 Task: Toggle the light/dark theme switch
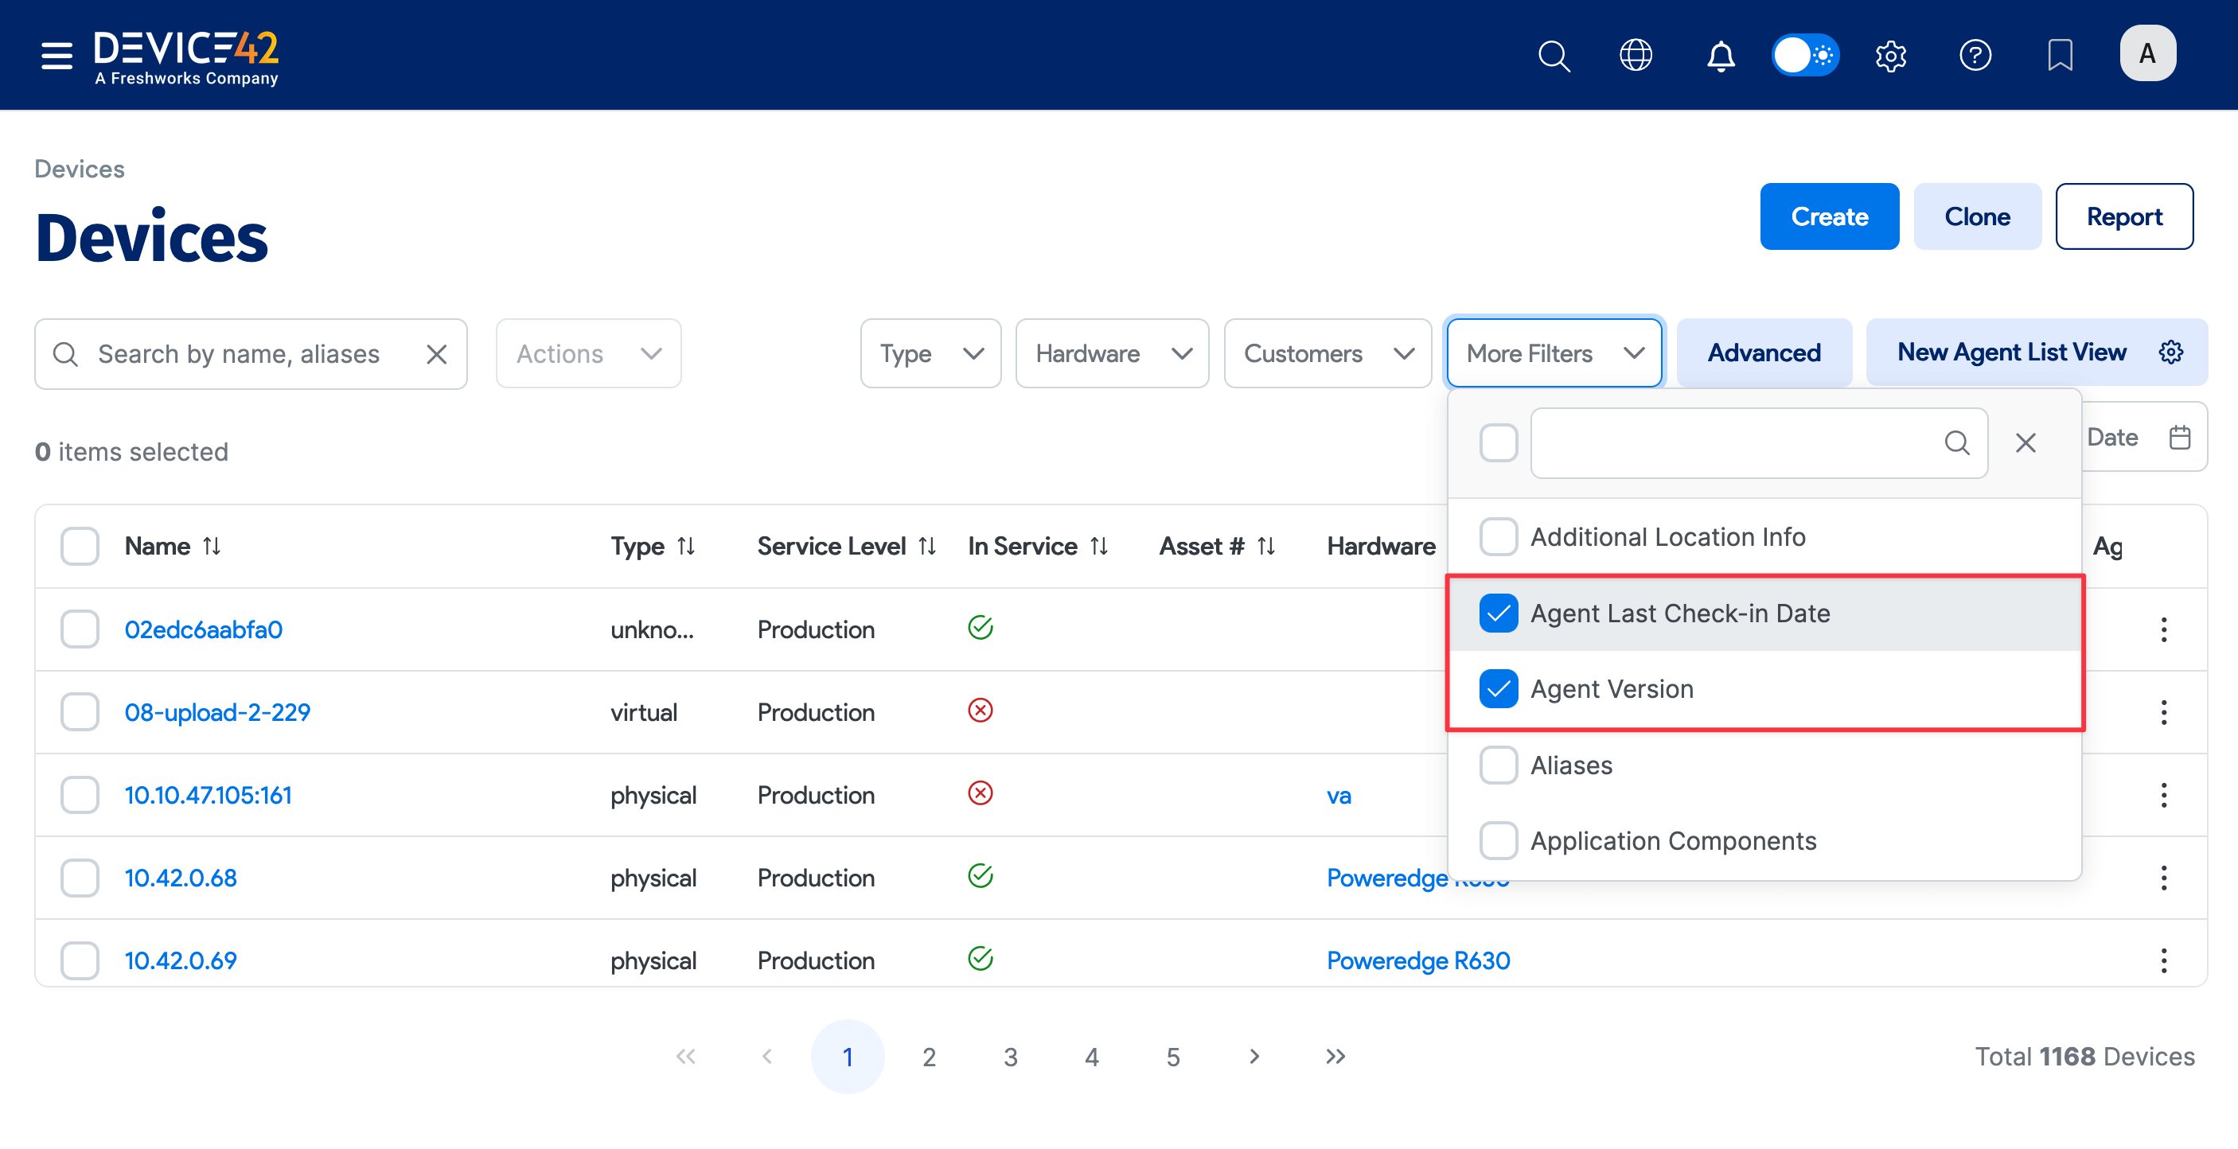click(1805, 55)
